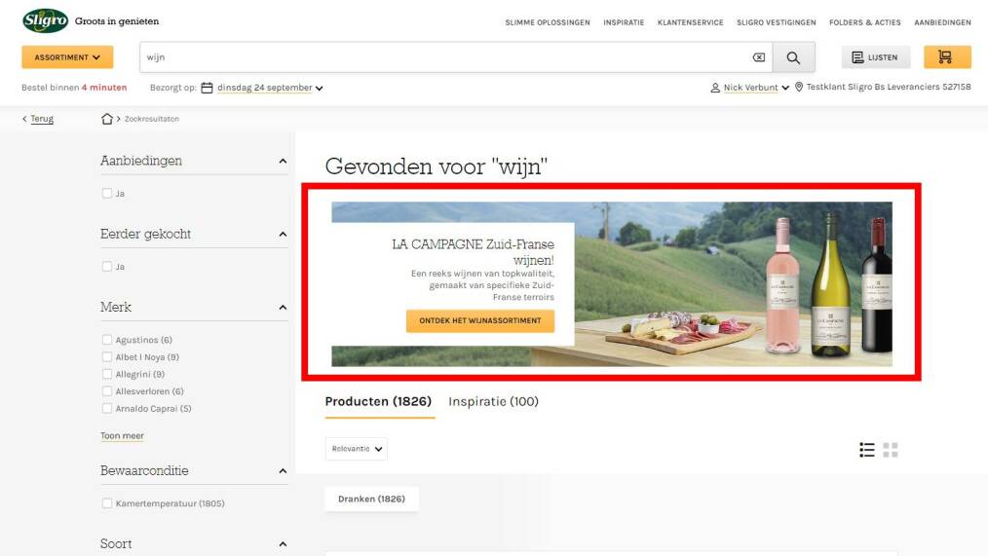The image size is (988, 556).
Task: Click Ontdek het wijnassortiment button
Action: 480,320
